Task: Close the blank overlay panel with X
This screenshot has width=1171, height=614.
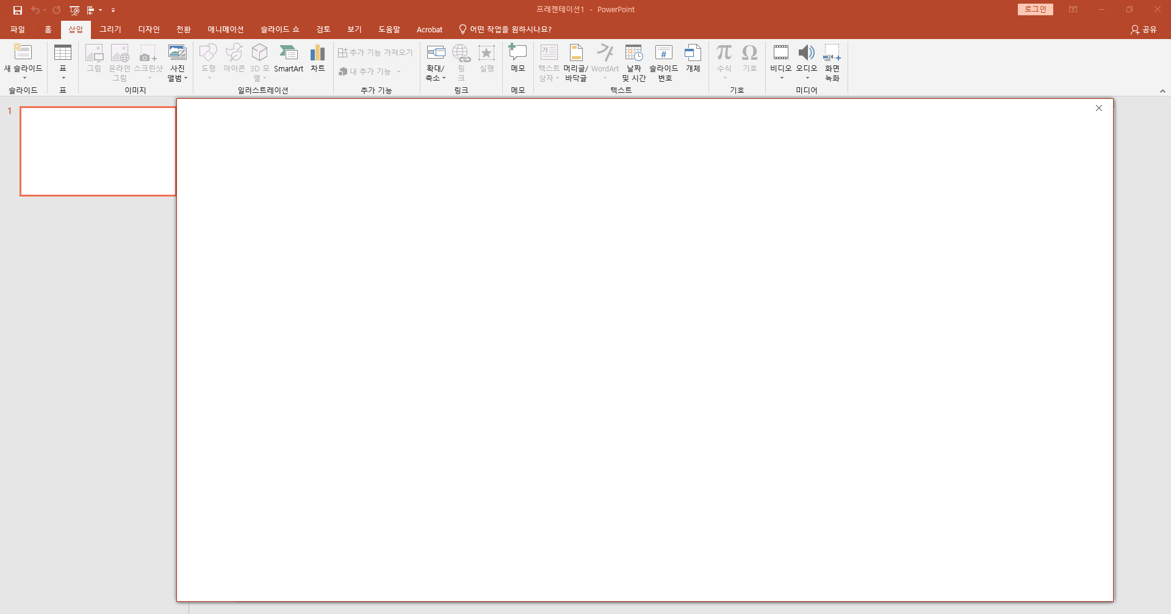Action: (x=1099, y=108)
